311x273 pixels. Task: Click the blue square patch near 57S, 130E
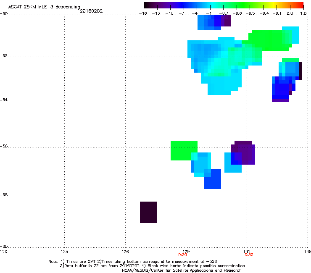213,179
